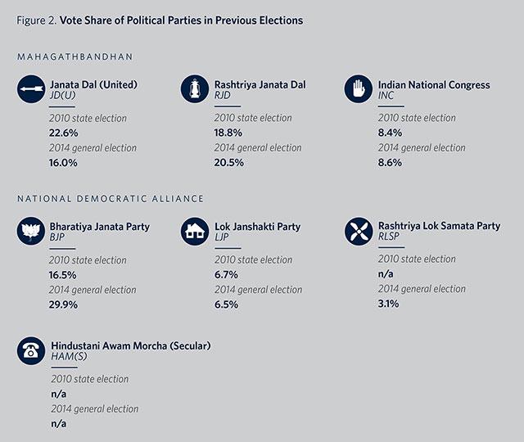This screenshot has height=442, width=524.
Task: Click the Rashtriya Lok Samata Party heading
Action: [x=439, y=226]
